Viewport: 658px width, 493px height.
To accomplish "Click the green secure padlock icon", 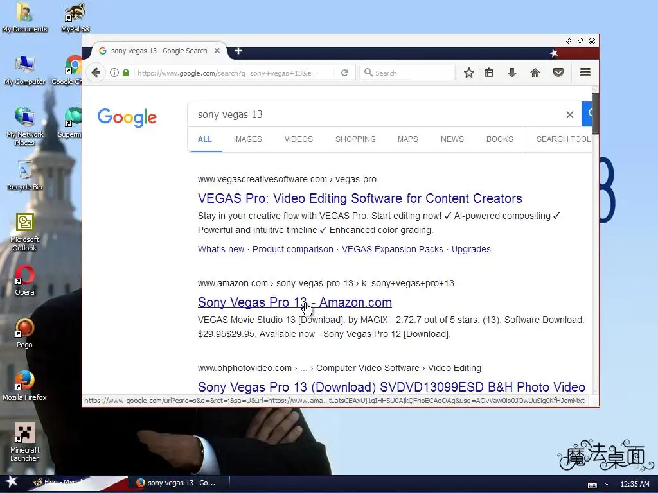I will tap(126, 73).
